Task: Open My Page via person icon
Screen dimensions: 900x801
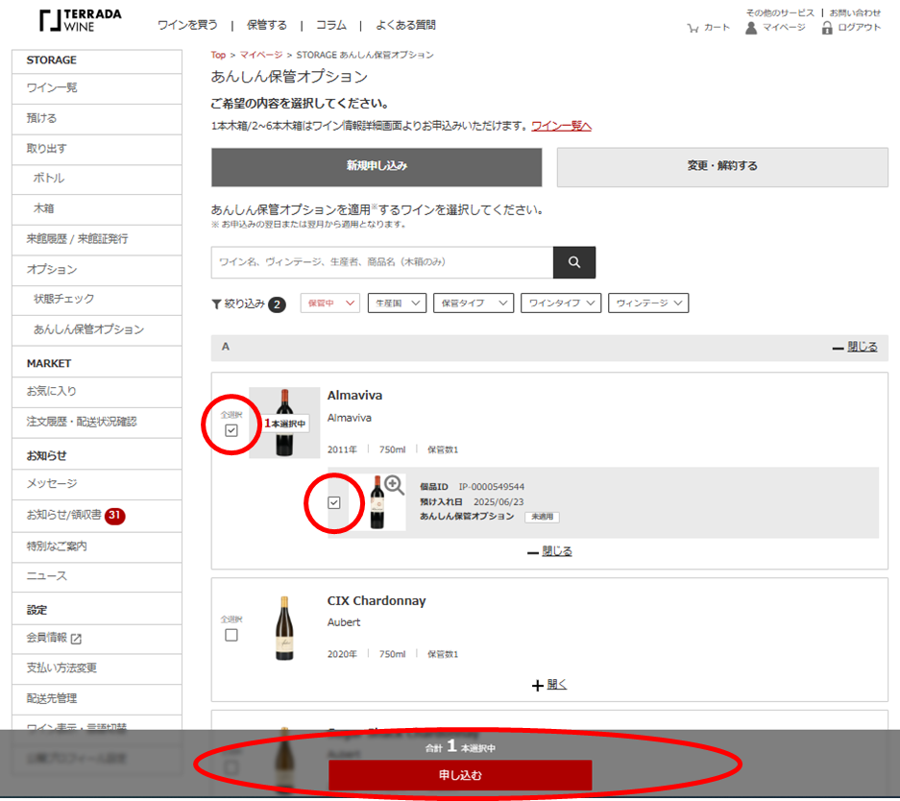Action: coord(751,28)
